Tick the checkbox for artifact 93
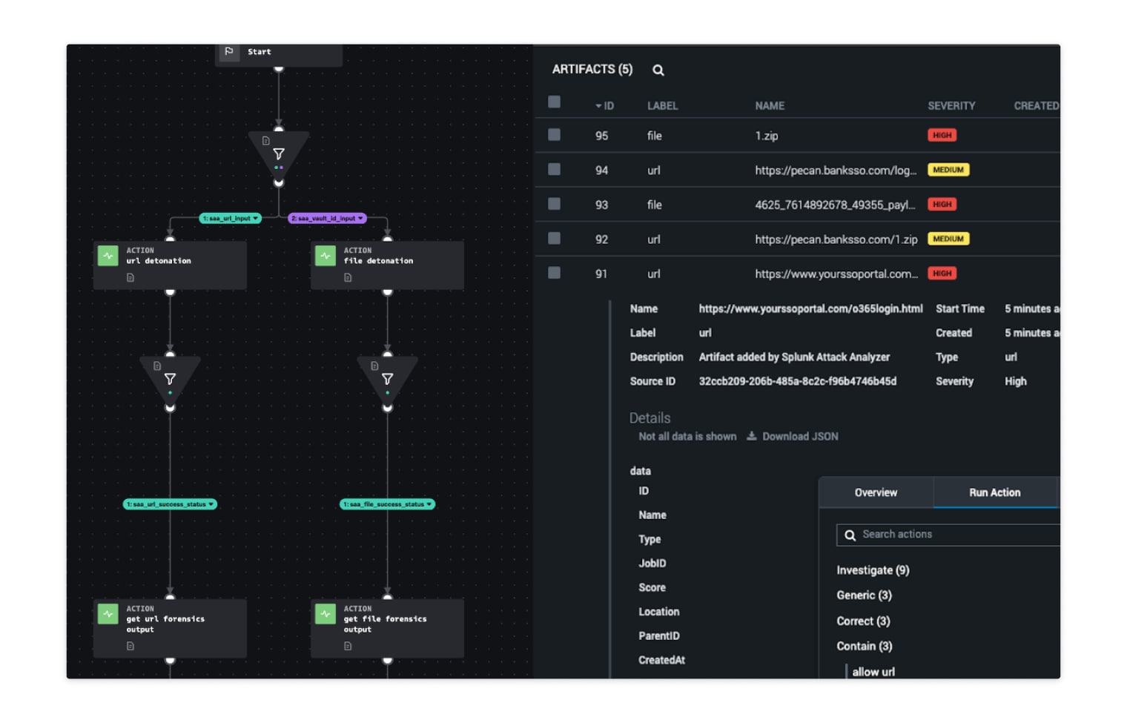Viewport: 1127px width, 723px height. coord(554,204)
